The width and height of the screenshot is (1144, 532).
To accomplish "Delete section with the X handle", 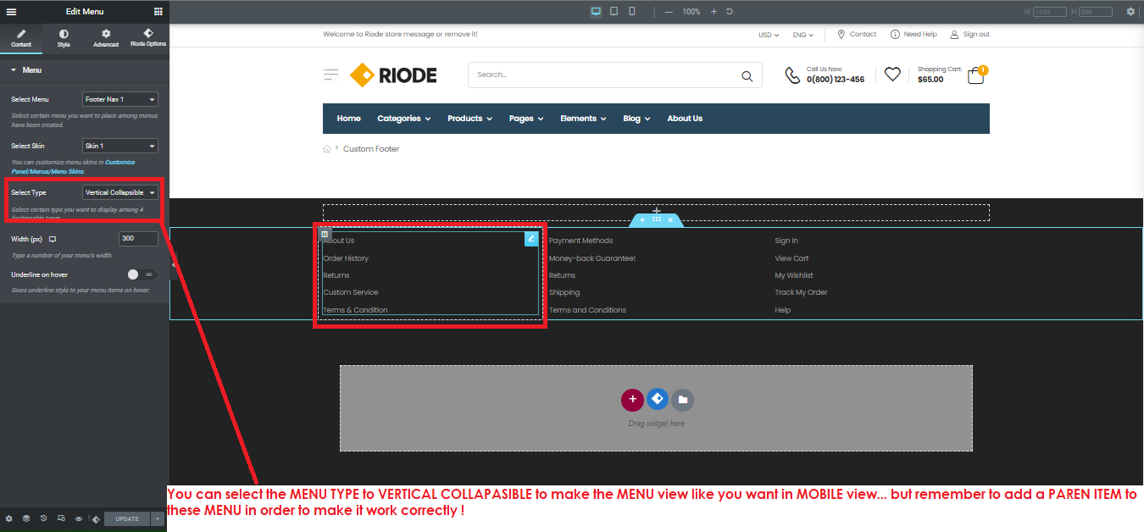I will point(670,220).
